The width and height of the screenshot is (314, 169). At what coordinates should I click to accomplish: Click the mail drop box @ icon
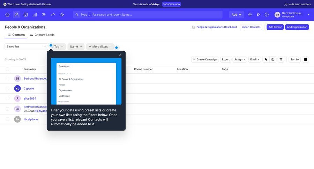pyautogui.click(x=250, y=15)
